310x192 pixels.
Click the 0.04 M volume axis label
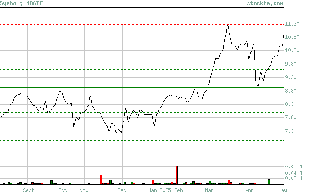[x=293, y=173]
